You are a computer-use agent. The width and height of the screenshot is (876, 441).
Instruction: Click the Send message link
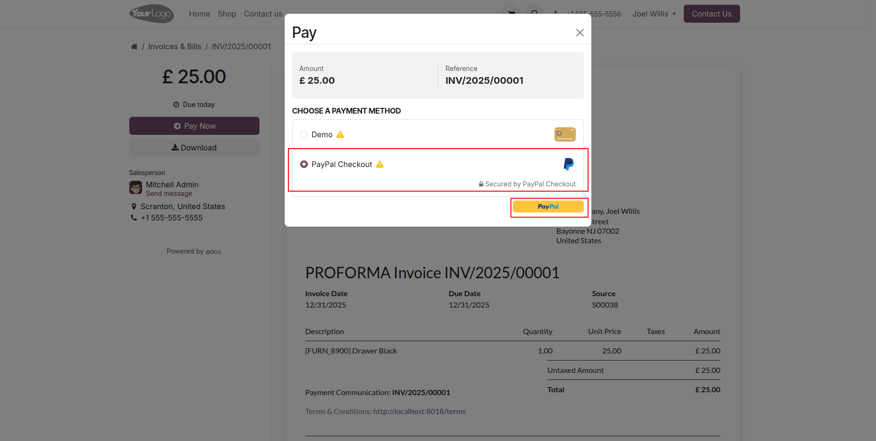(x=169, y=194)
